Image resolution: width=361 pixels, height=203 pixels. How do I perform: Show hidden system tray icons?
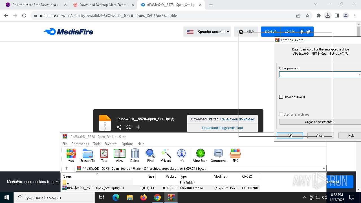tap(304, 197)
